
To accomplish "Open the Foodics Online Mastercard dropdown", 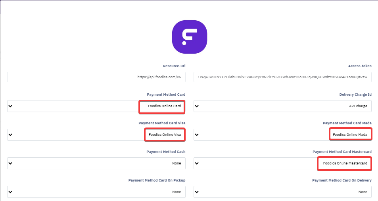I will 282,163.
